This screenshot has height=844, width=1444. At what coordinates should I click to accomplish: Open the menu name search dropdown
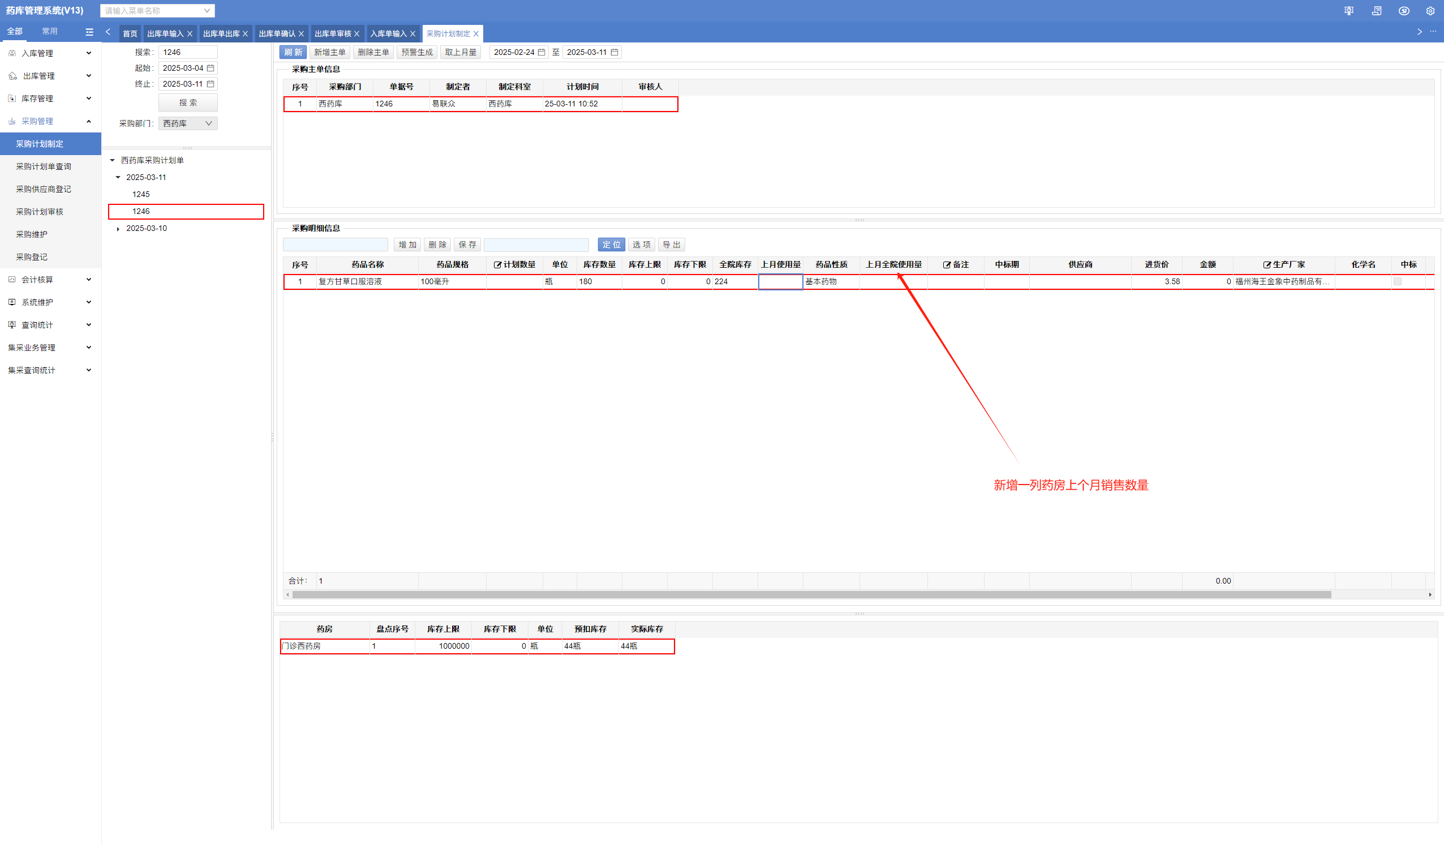click(x=207, y=11)
